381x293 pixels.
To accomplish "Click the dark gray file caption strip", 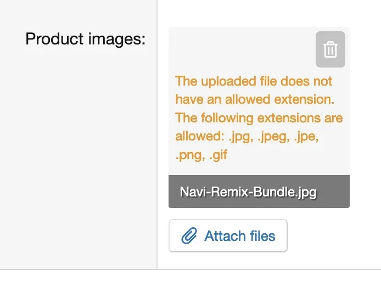I will pos(259,191).
